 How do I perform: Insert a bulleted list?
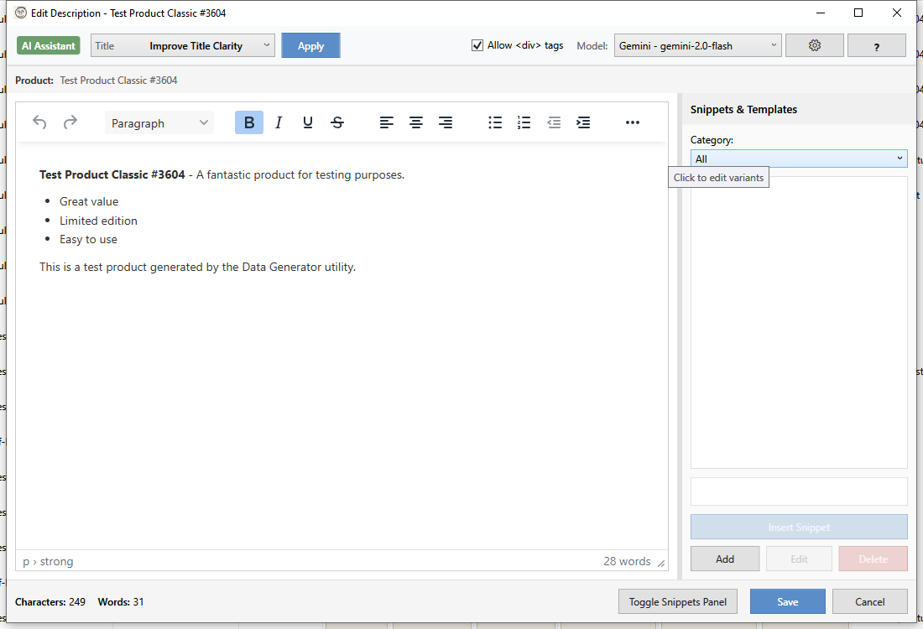495,122
